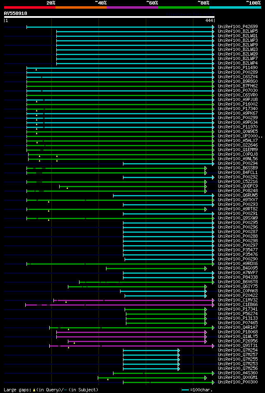265x393 pixels.
Task: Select the UniRef100_P00287 label
Action: tap(238, 231)
